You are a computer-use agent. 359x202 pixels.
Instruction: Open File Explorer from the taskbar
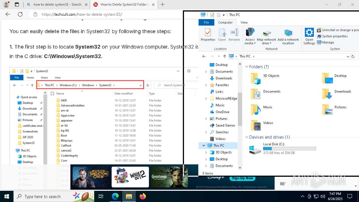[x=129, y=196]
